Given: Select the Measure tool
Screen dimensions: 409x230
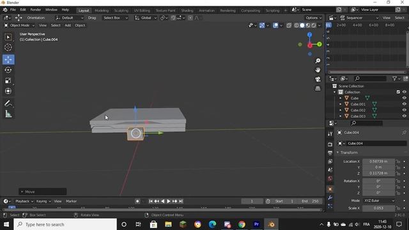Looking at the screenshot, I should tap(8, 114).
